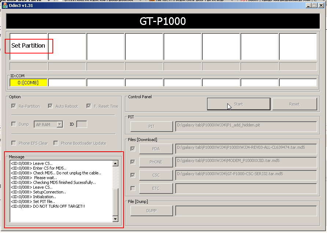The image size is (327, 233).
Task: Click the Message log scroll down arrow
Action: click(115, 219)
